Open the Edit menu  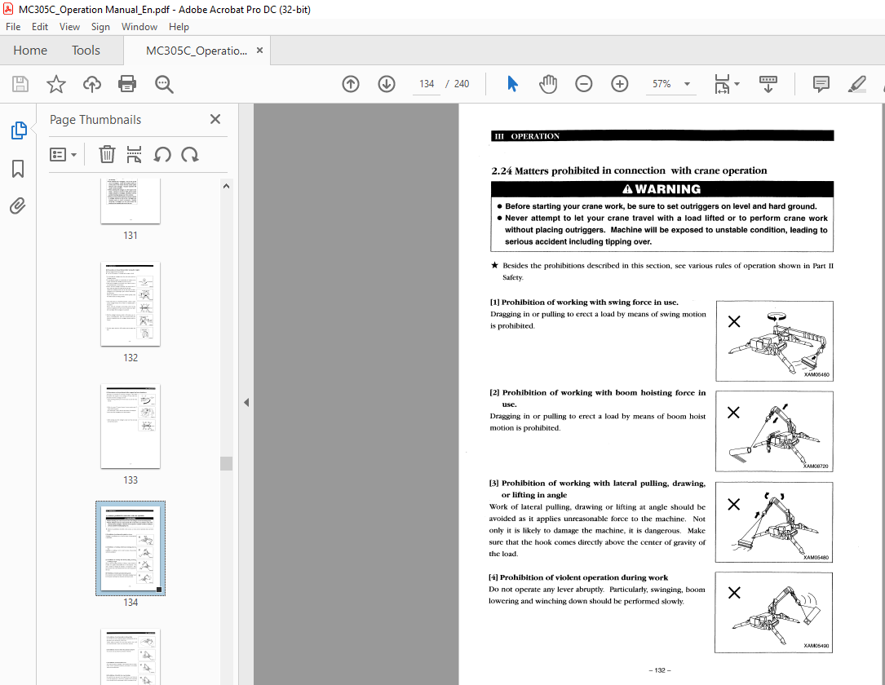[x=39, y=27]
